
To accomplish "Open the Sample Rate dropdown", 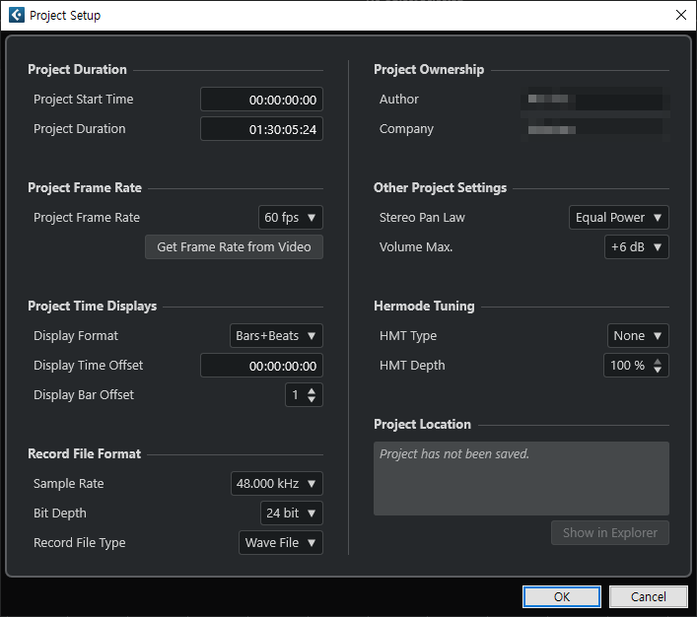I will 276,483.
